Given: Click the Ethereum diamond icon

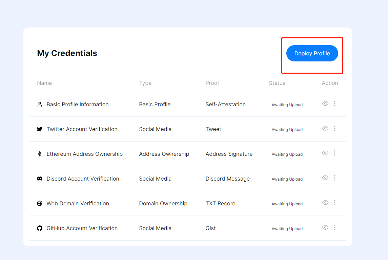Looking at the screenshot, I should click(x=40, y=154).
